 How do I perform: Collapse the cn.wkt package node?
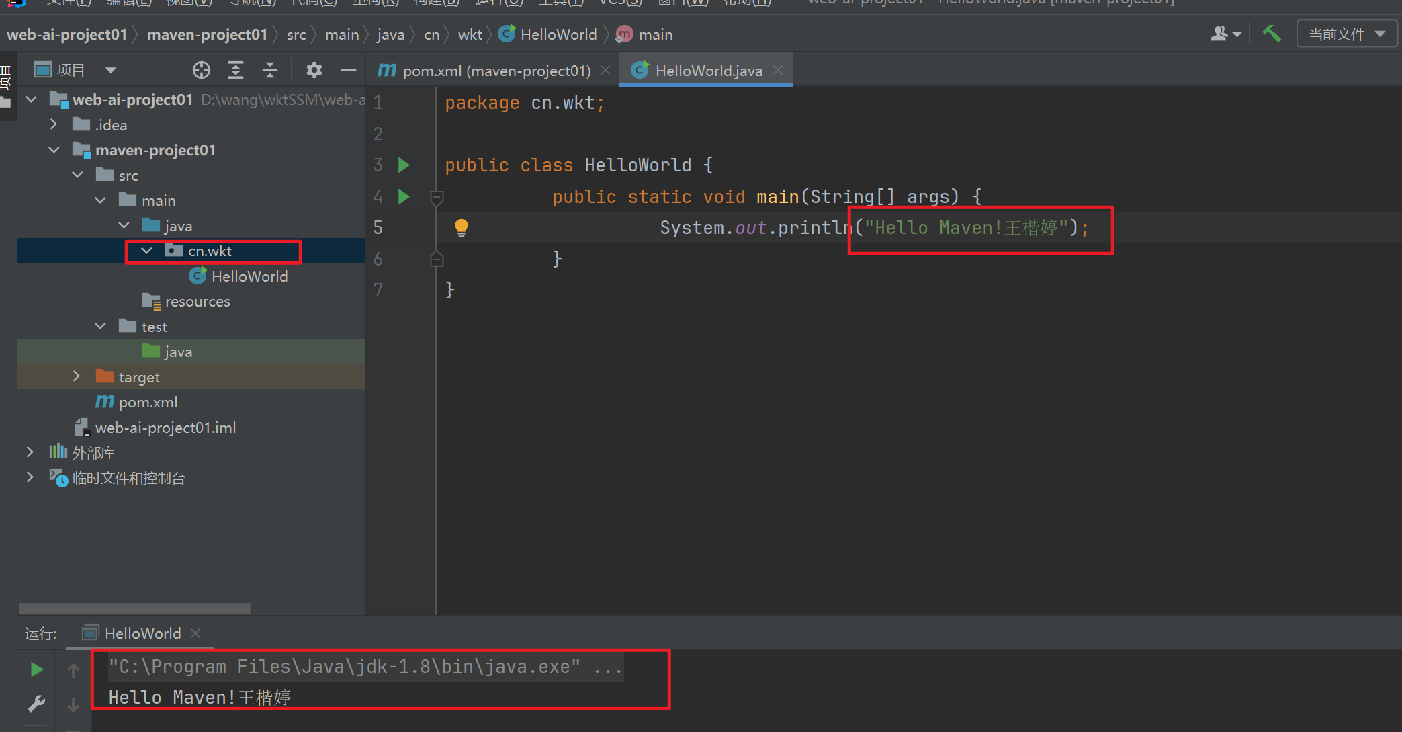146,251
